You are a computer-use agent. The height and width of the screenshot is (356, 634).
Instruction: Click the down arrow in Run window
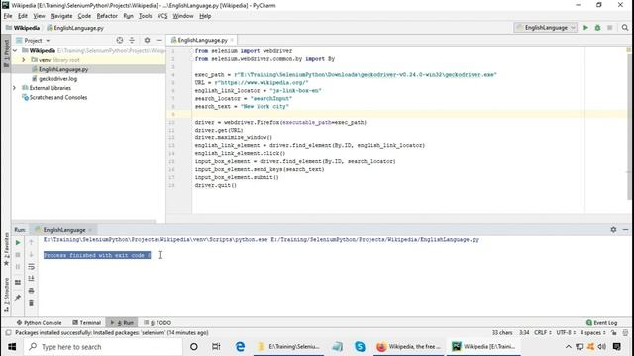(x=31, y=255)
